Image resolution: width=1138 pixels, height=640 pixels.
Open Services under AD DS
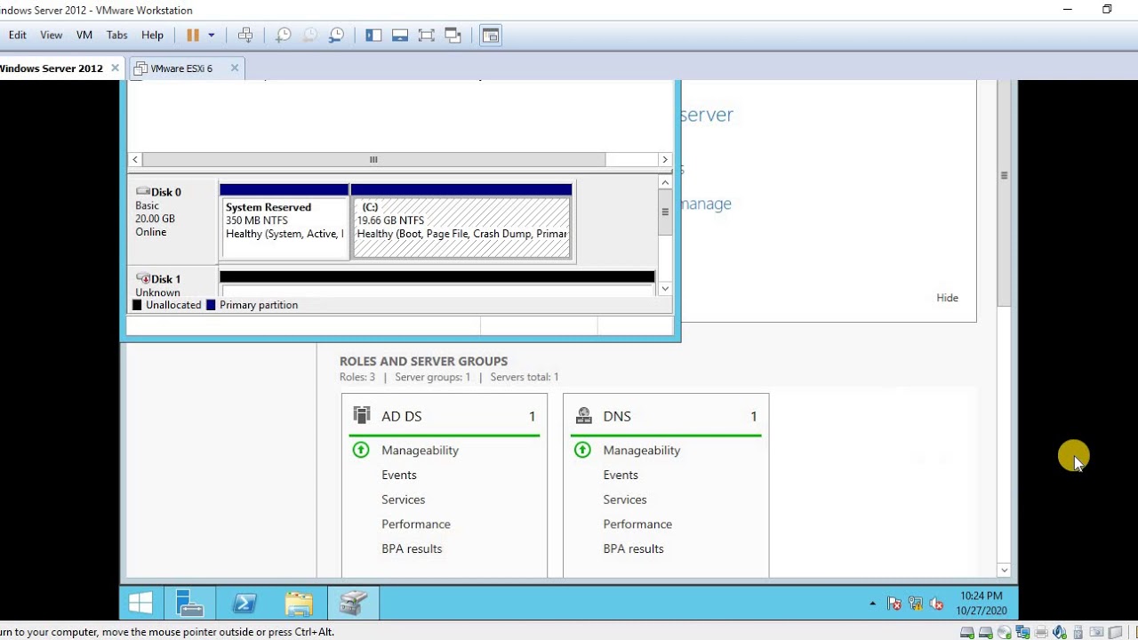tap(404, 500)
